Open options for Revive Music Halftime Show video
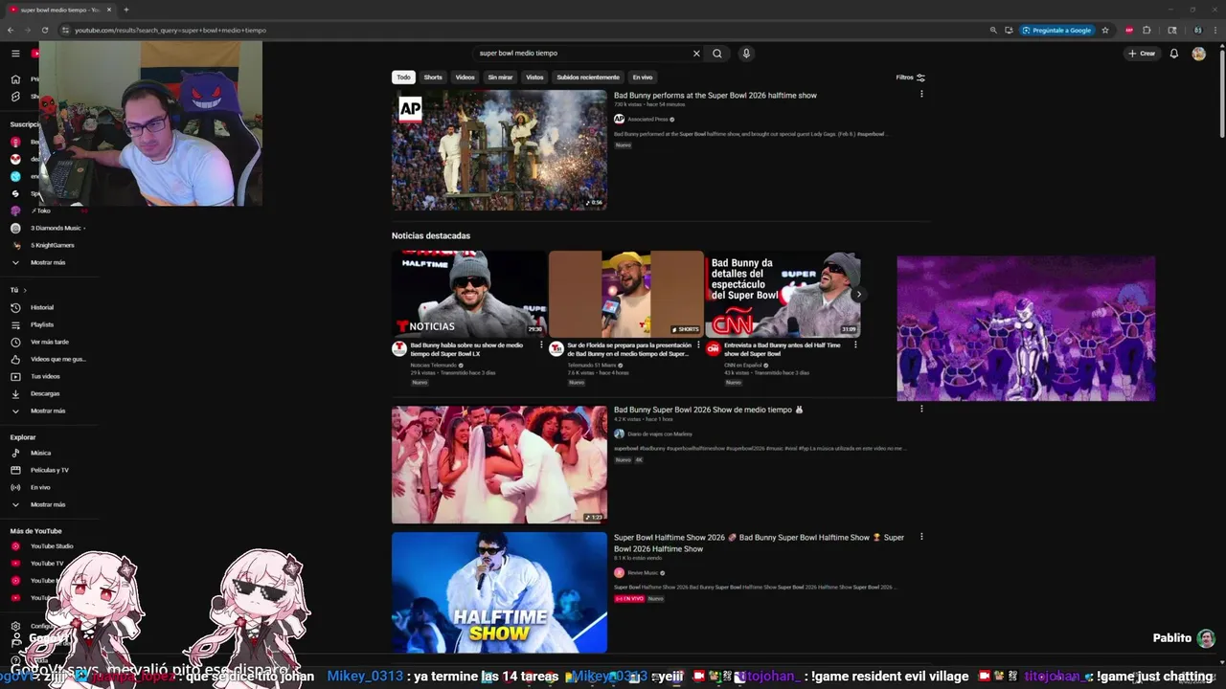 tap(921, 536)
